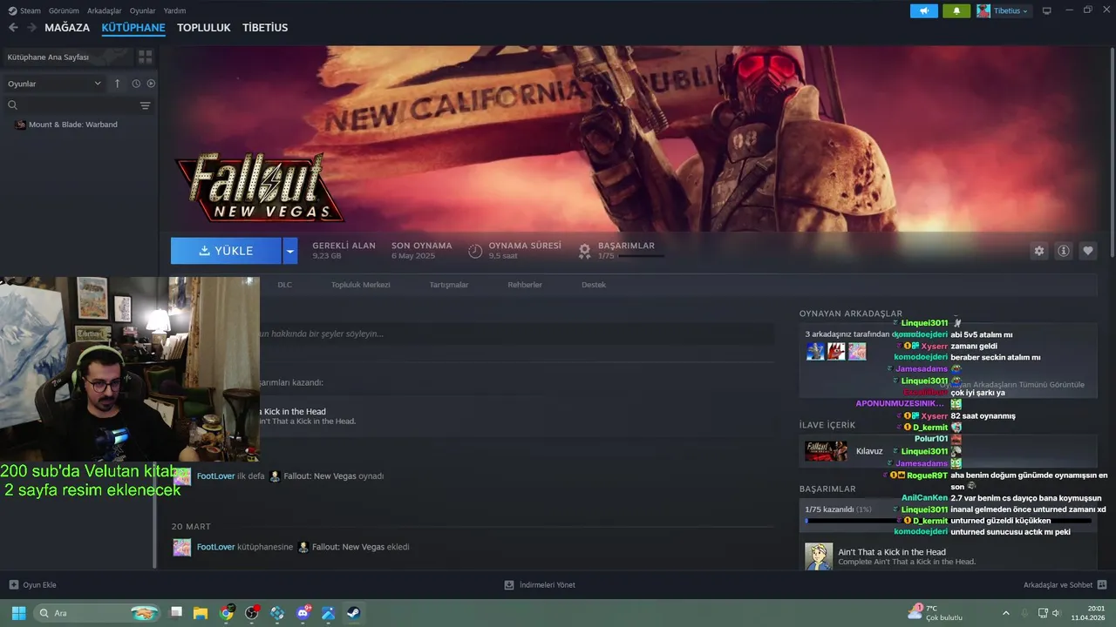
Task: Click the activity post text field
Action: (x=516, y=334)
